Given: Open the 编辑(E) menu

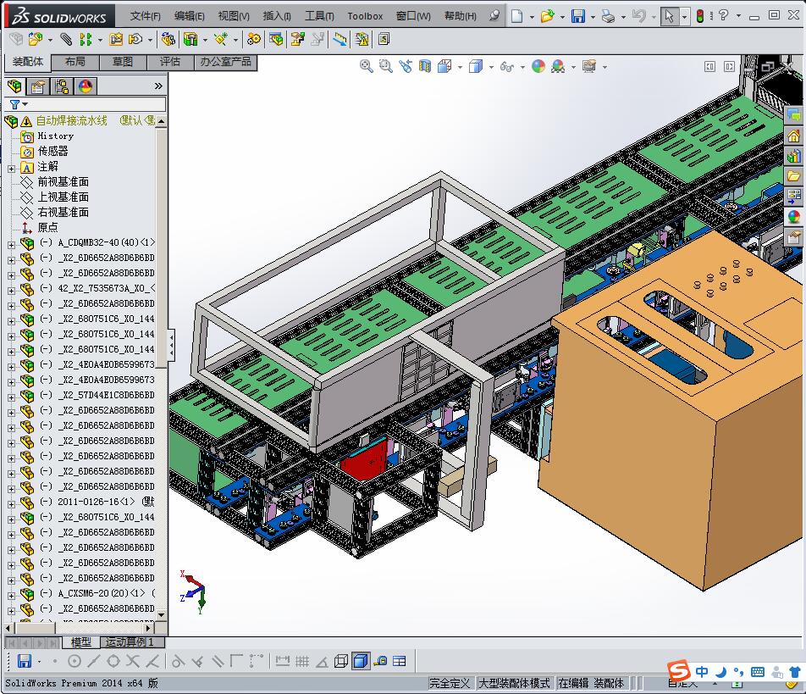Looking at the screenshot, I should [189, 16].
